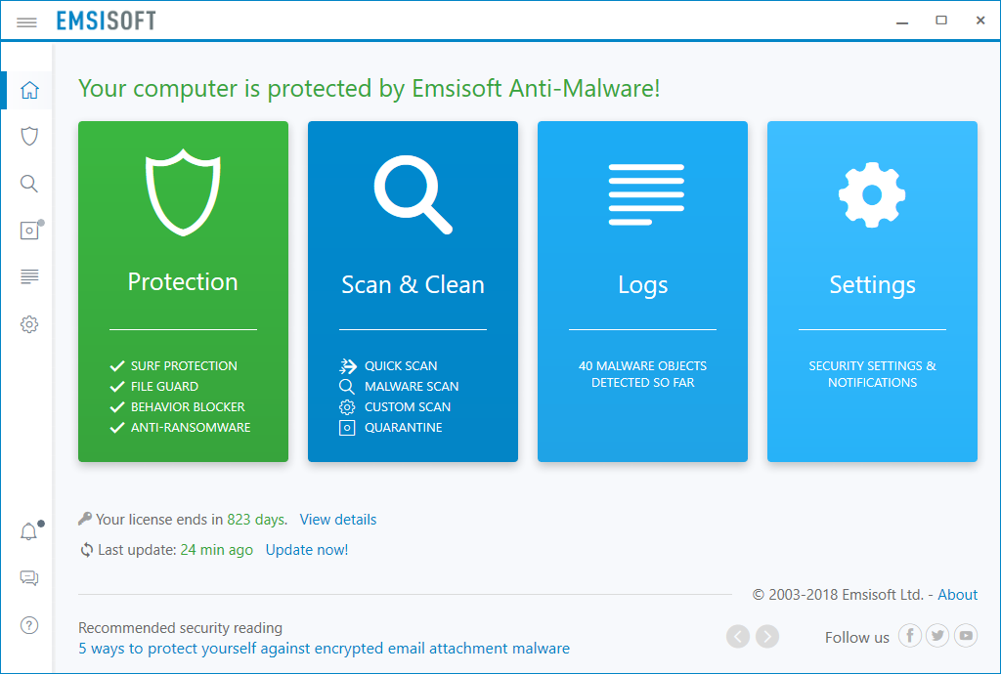
Task: Select the Home overview sidebar icon
Action: pos(29,91)
